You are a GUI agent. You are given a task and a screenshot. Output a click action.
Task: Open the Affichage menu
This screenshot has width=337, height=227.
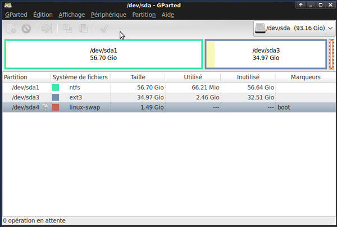(x=71, y=15)
